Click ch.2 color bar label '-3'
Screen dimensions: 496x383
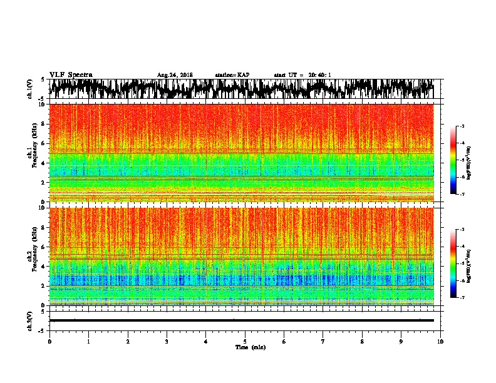point(462,230)
